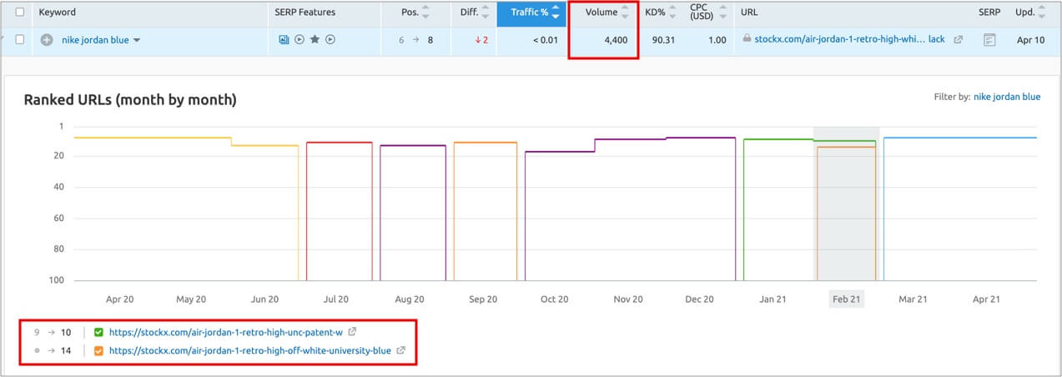
Task: Click the star reviews SERP feature icon
Action: coord(315,39)
